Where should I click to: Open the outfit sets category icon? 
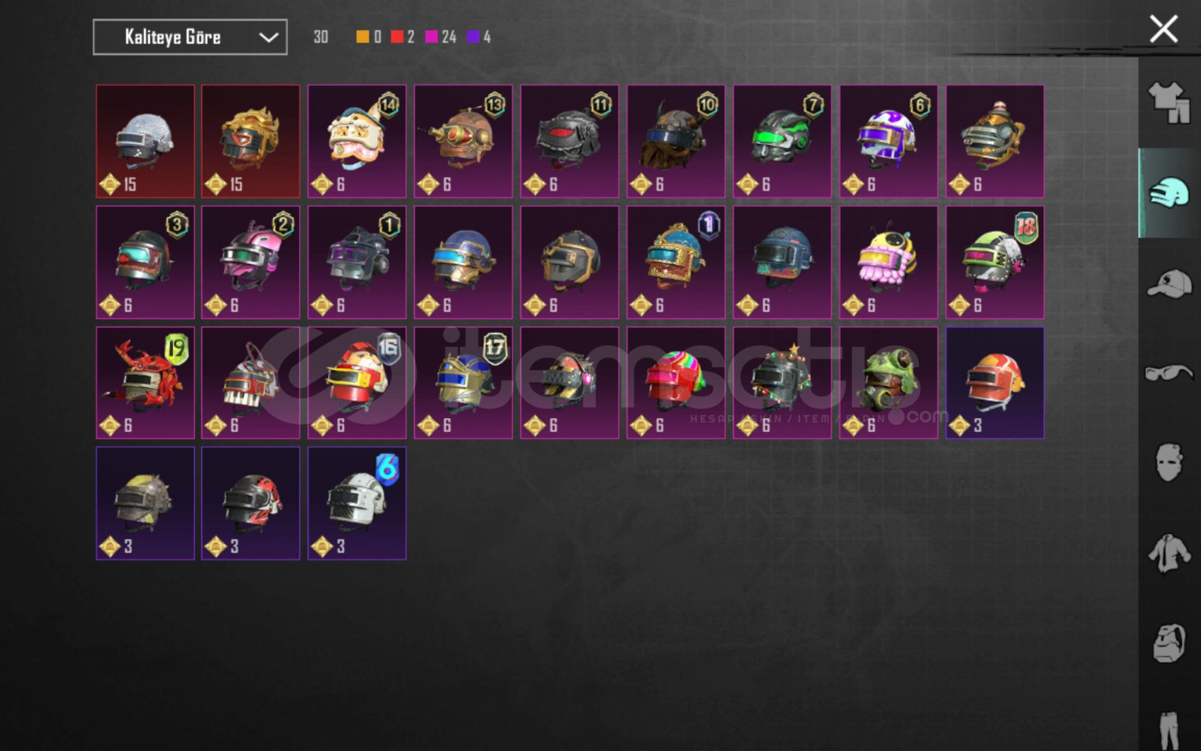coord(1169,102)
